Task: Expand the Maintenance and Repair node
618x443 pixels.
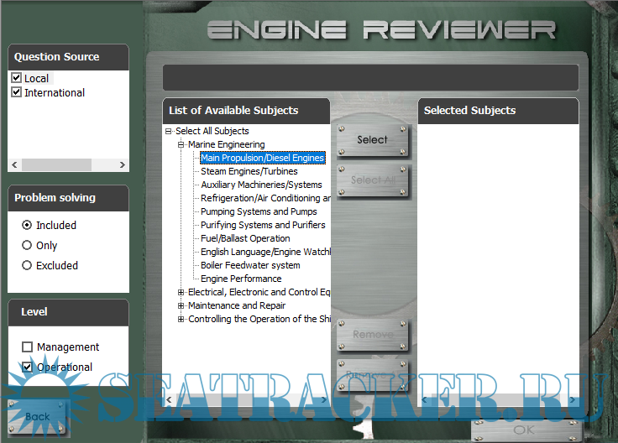Action: [x=181, y=305]
